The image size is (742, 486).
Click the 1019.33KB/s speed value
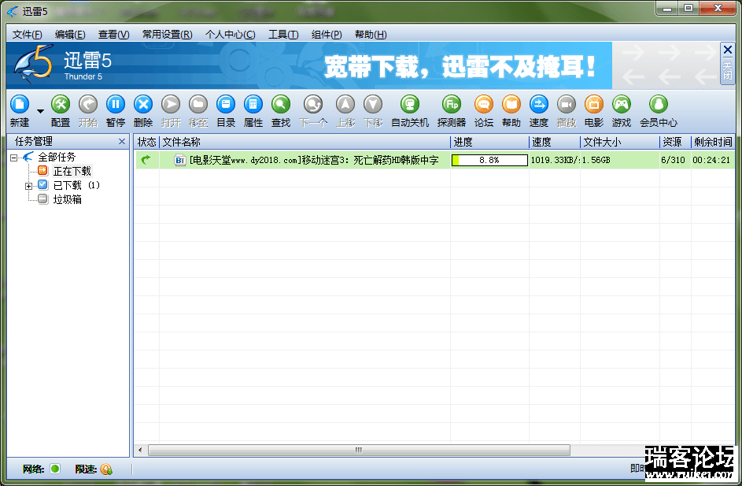coord(556,160)
